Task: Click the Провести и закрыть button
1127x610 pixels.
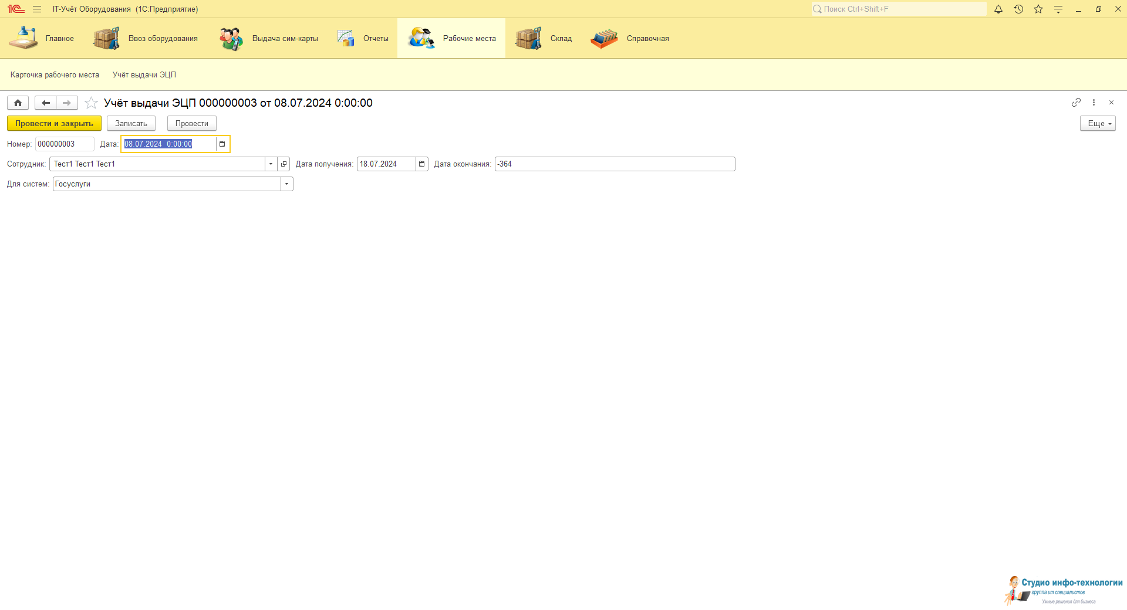Action: (x=54, y=124)
